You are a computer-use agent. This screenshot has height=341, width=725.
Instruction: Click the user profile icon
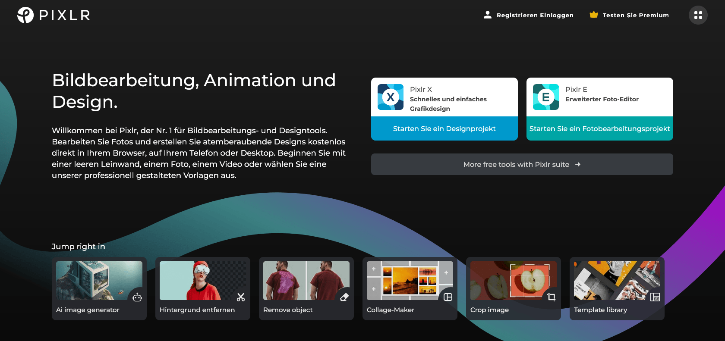488,15
